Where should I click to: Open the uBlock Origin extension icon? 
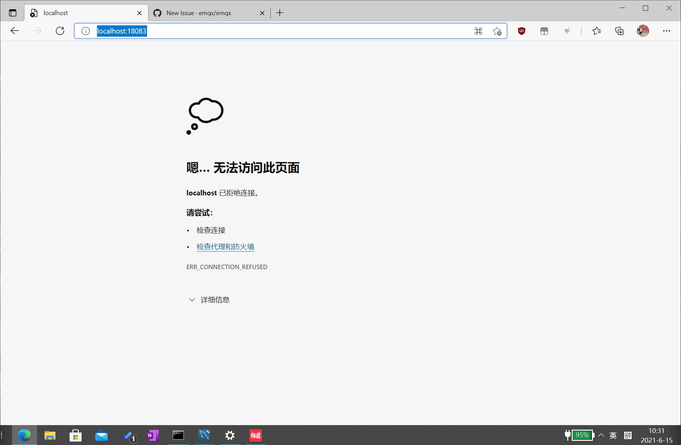click(x=521, y=31)
